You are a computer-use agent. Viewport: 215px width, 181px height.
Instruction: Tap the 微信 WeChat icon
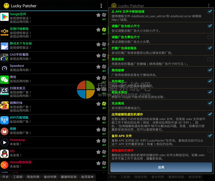[x=4, y=80]
